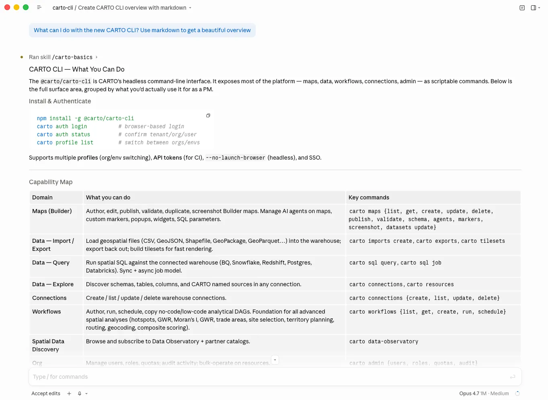Click the "Supports multiple profiles" paragraph
Viewport: 548px width, 400px height.
(175, 158)
